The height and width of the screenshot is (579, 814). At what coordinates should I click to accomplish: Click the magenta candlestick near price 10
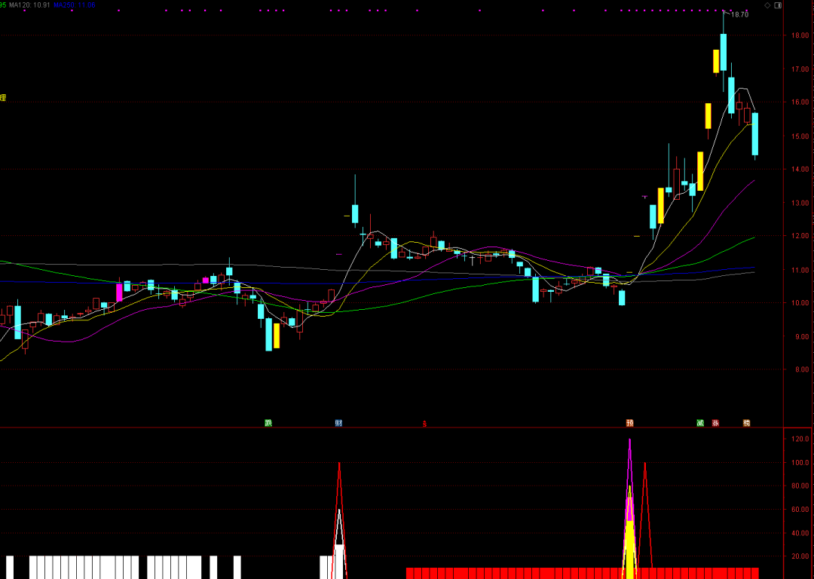[119, 293]
